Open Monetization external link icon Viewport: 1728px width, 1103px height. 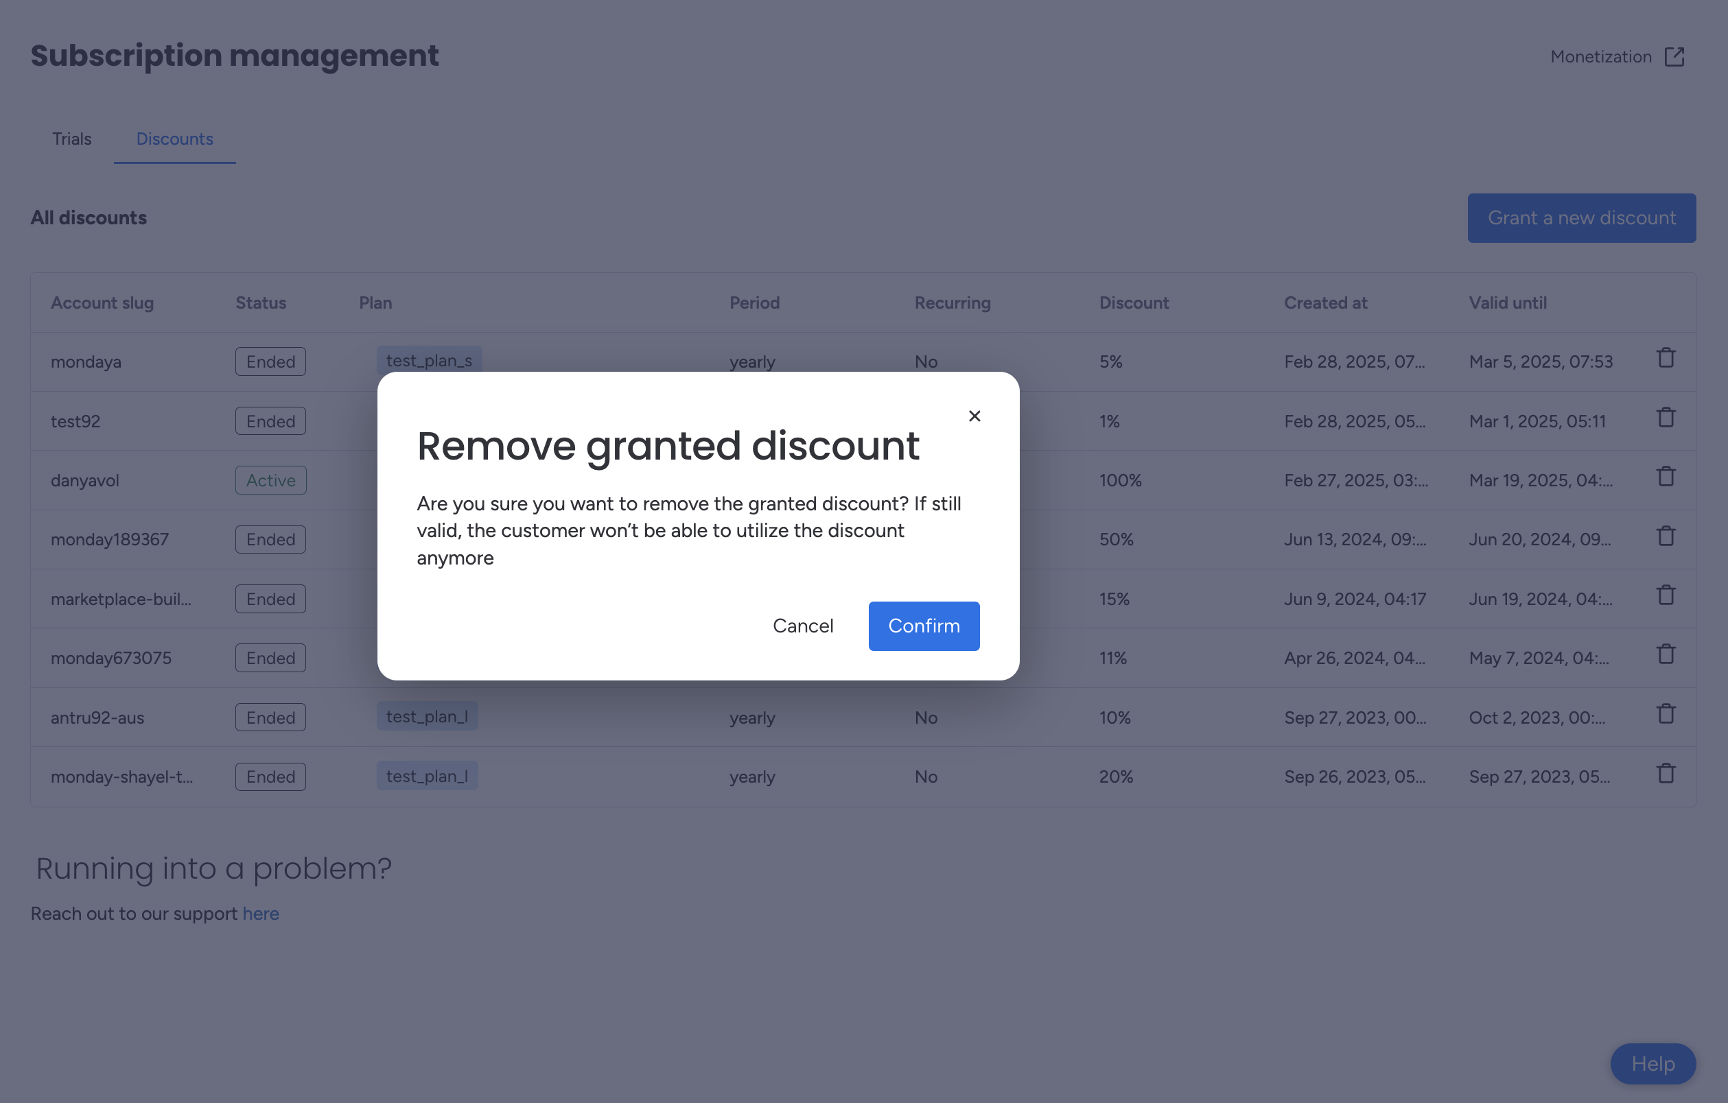pyautogui.click(x=1674, y=57)
